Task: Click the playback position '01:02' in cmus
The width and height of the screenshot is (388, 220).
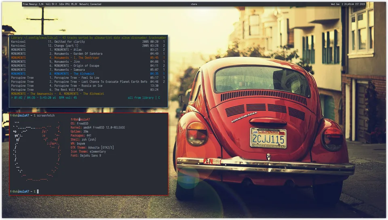Action: coord(18,98)
